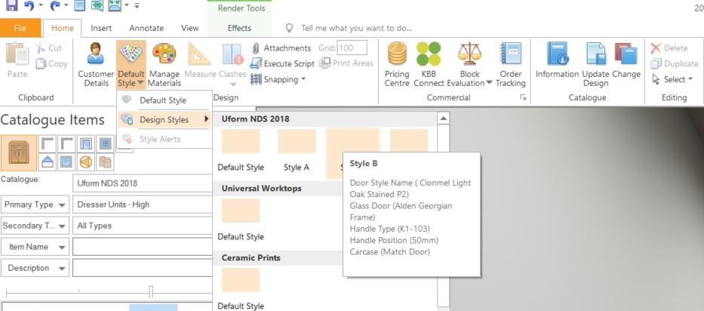Open Manage Materials palette icon
The height and width of the screenshot is (311, 704).
coord(164,54)
